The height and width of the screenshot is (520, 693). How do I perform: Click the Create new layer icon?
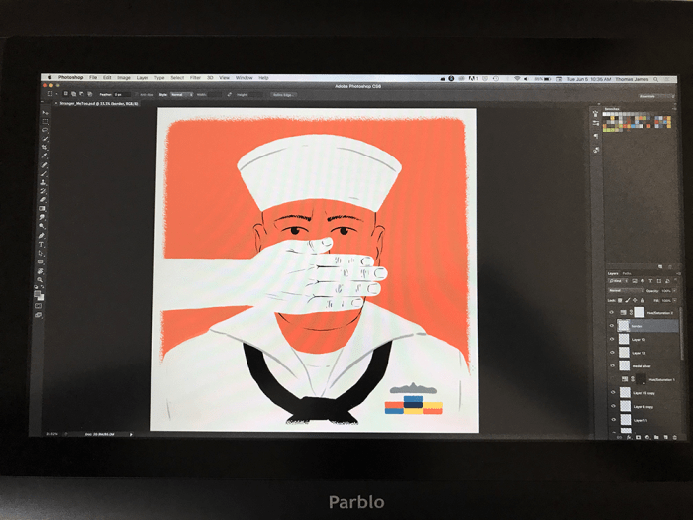(x=665, y=435)
